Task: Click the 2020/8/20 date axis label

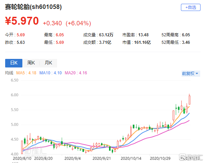Action: pos(43,159)
